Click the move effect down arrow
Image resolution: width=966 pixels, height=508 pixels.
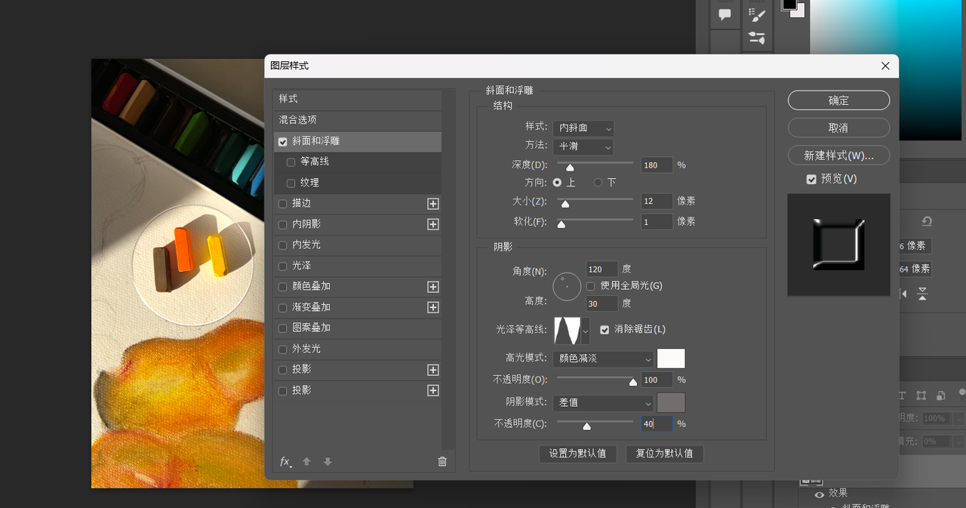pyautogui.click(x=328, y=462)
